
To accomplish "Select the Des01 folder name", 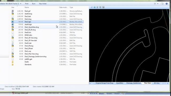I will tap(27, 62).
